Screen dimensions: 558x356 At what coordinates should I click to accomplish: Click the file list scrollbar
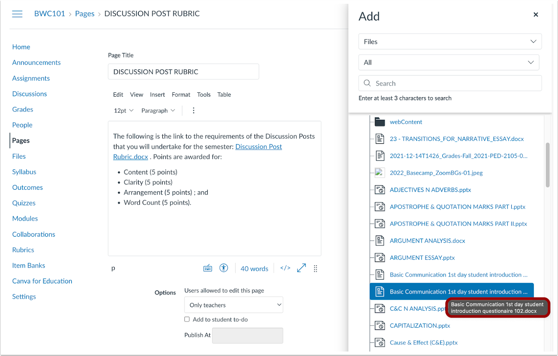[x=548, y=165]
